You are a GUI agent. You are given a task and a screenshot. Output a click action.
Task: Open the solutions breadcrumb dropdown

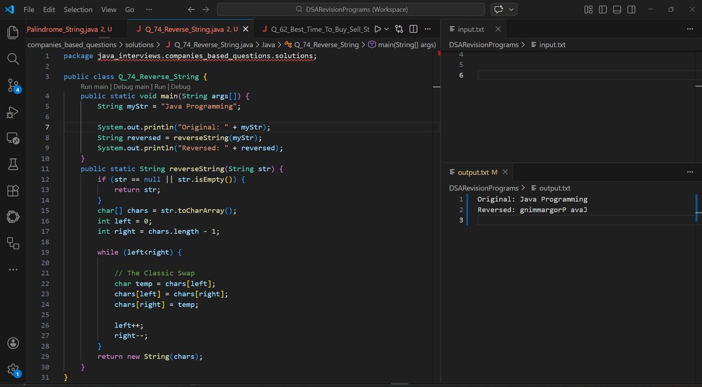click(x=139, y=44)
